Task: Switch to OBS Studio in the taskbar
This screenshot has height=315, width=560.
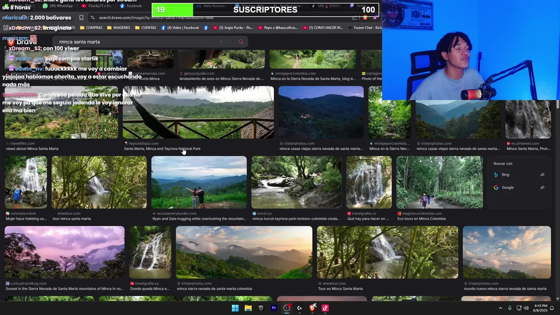Action: (x=287, y=308)
